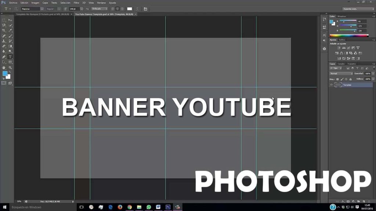Open the Filtro menu
376x211 pixels.
click(x=76, y=3)
